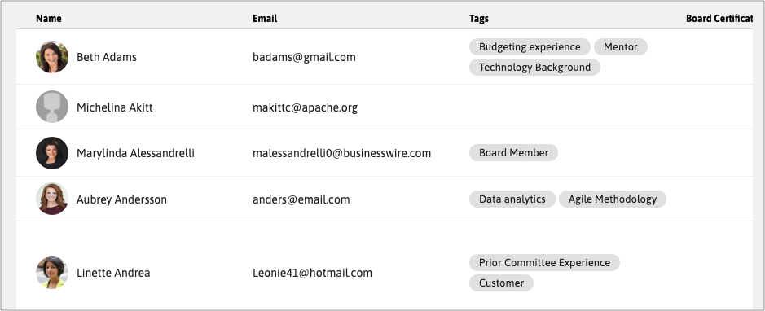
Task: Click the Customer tag
Action: point(502,283)
